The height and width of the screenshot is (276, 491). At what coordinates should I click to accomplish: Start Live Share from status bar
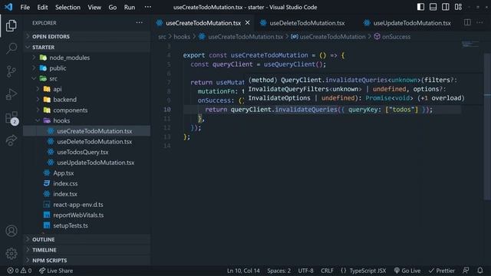(56, 271)
